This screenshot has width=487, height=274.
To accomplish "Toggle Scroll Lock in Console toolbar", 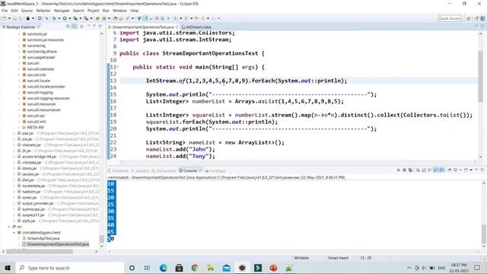I will 424,170.
